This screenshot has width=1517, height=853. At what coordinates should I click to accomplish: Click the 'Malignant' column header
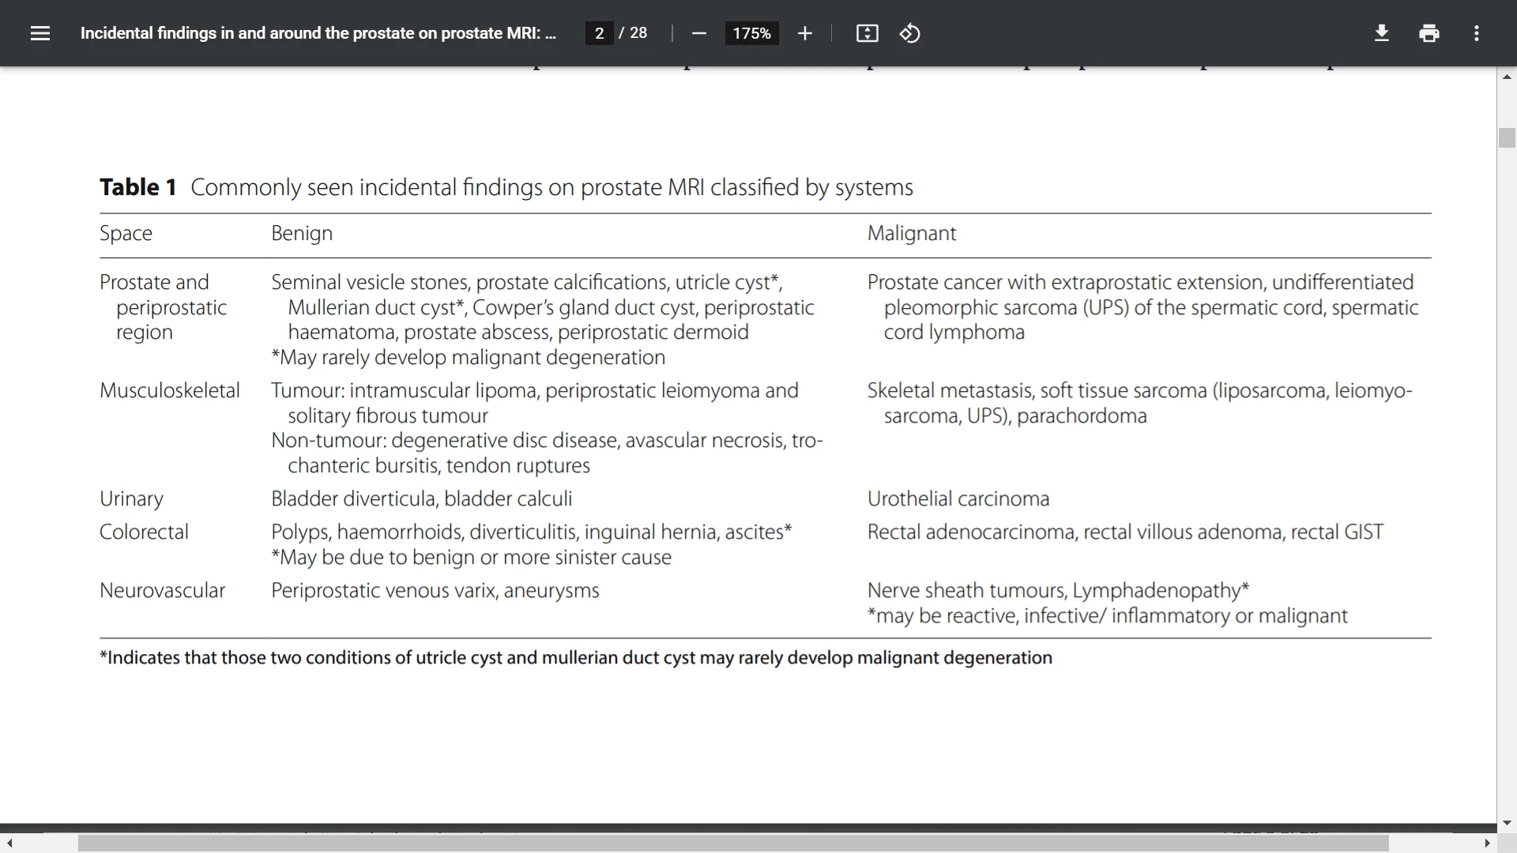tap(912, 233)
